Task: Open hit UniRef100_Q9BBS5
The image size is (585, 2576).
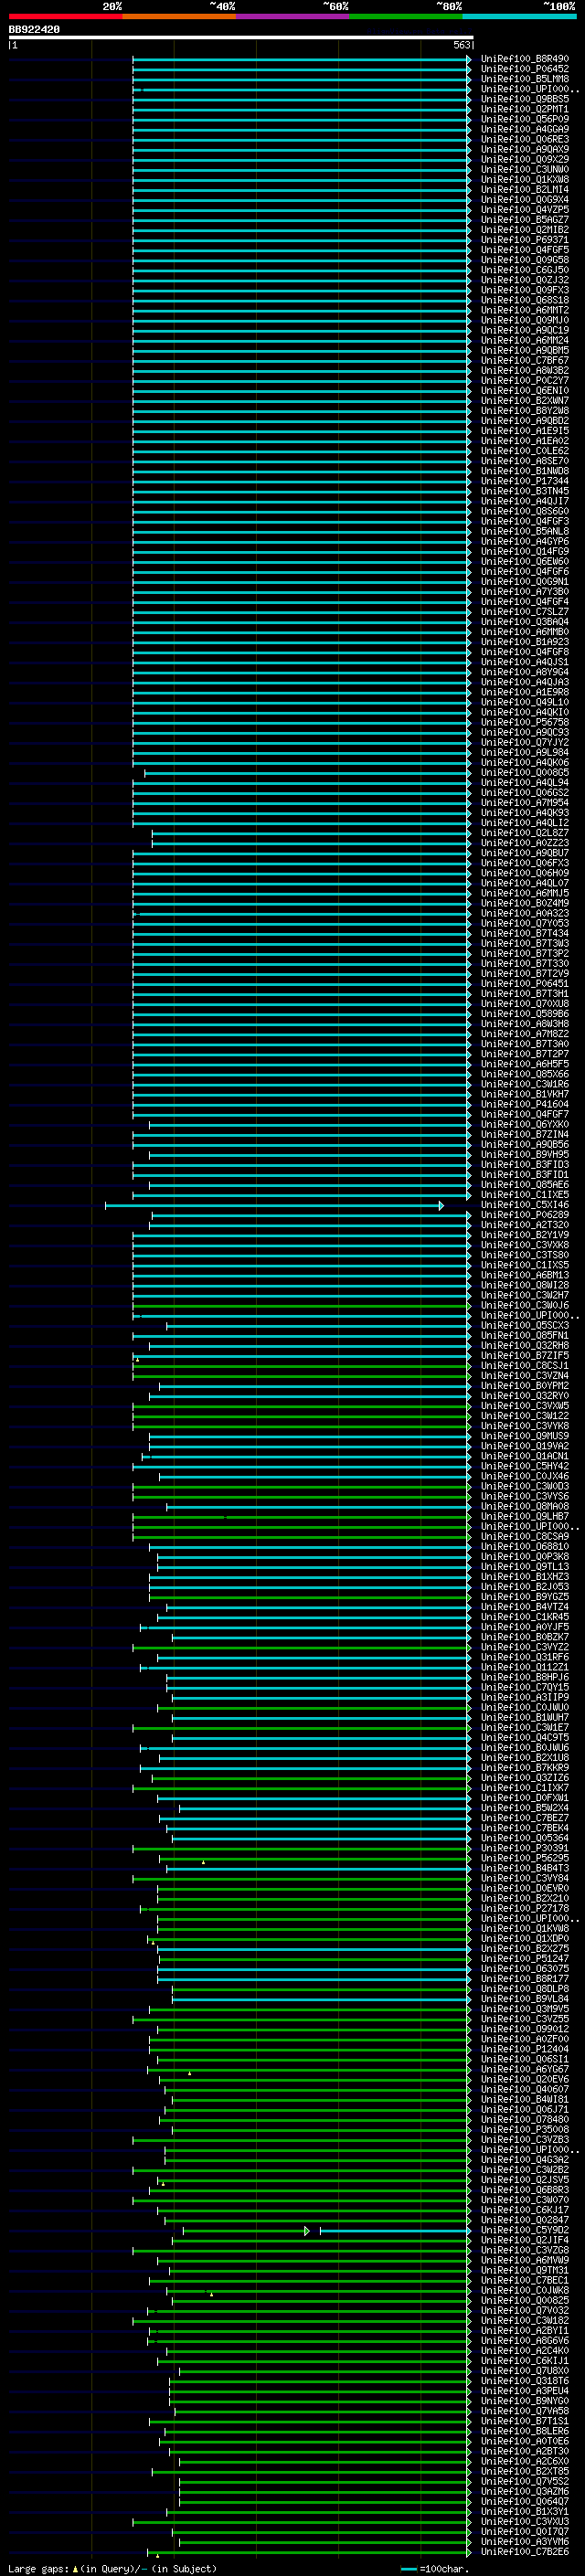Action: coord(525,99)
